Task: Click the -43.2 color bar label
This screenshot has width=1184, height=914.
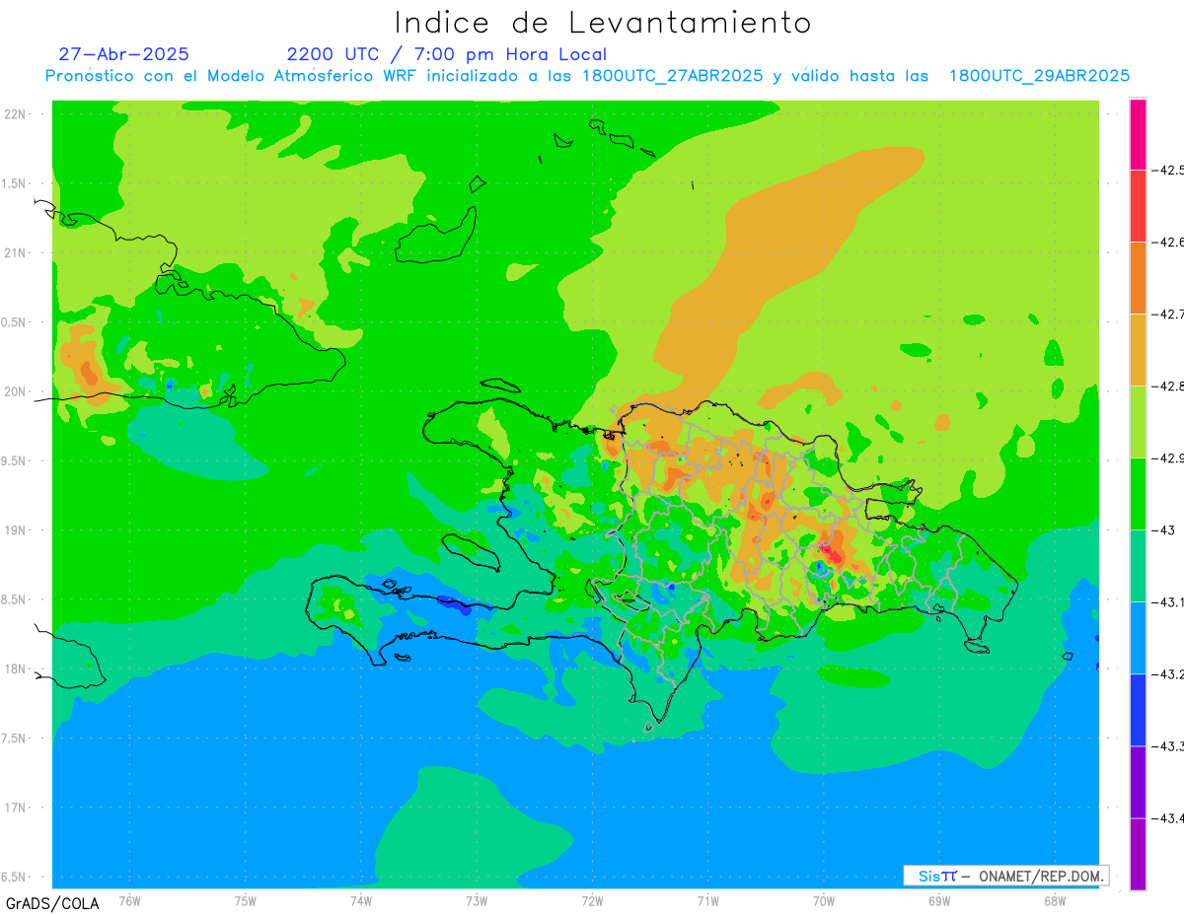Action: [x=1168, y=673]
